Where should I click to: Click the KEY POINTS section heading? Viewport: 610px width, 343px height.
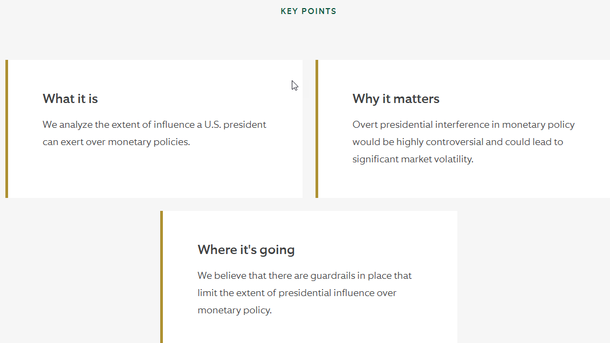pos(309,11)
